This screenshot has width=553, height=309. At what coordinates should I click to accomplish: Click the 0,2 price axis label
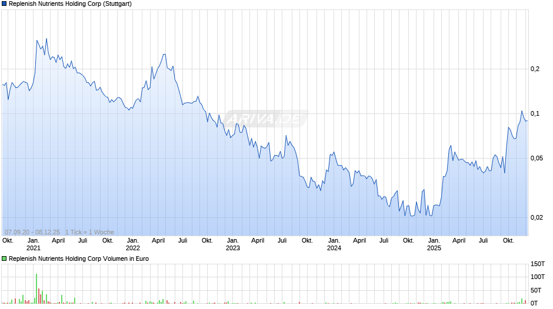tap(535, 69)
